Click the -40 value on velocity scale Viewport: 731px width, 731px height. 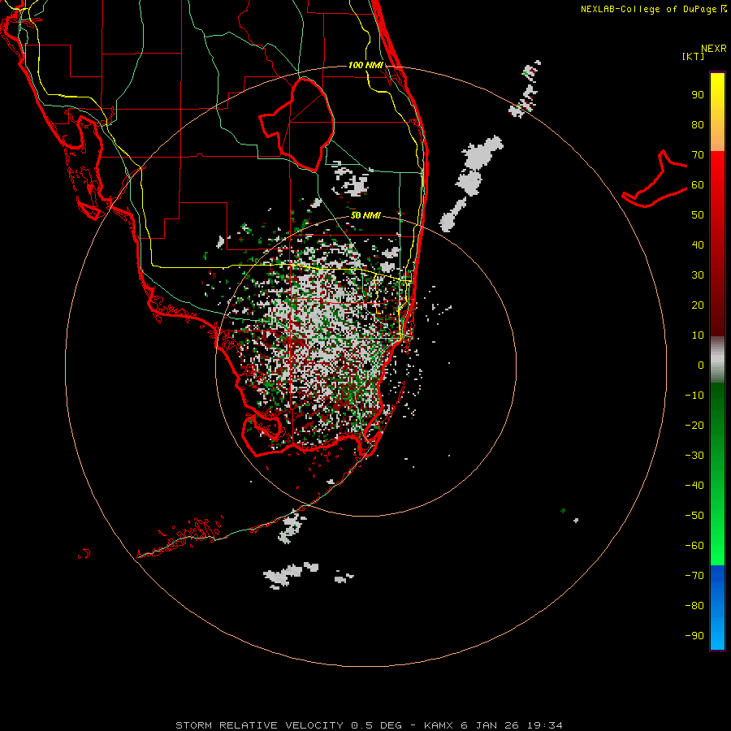pos(694,486)
